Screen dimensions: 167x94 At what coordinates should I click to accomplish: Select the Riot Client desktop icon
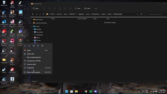pos(12,70)
